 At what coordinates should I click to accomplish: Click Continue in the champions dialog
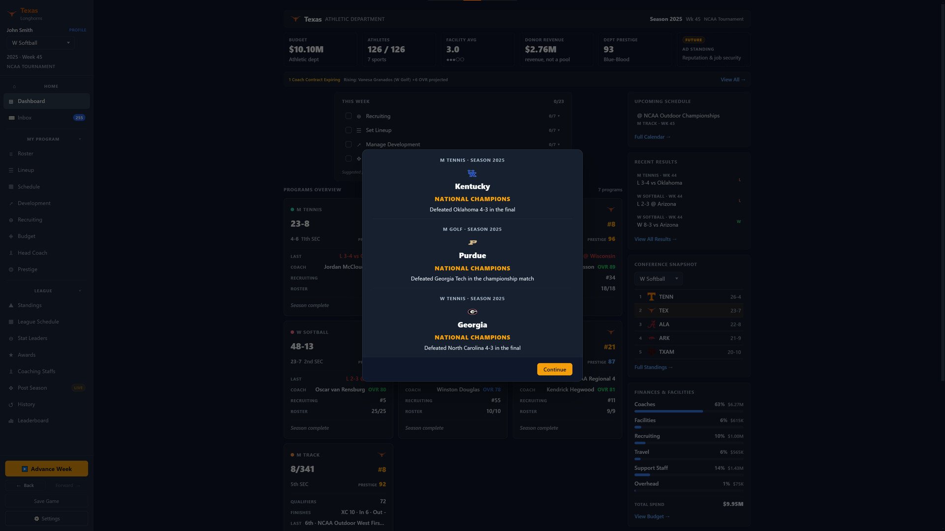[555, 370]
